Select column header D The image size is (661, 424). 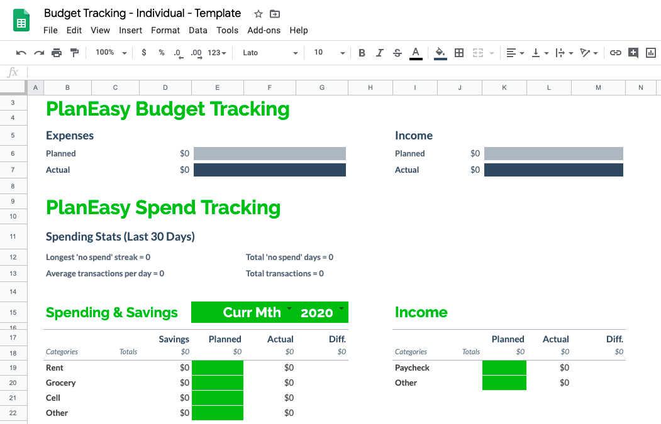165,87
